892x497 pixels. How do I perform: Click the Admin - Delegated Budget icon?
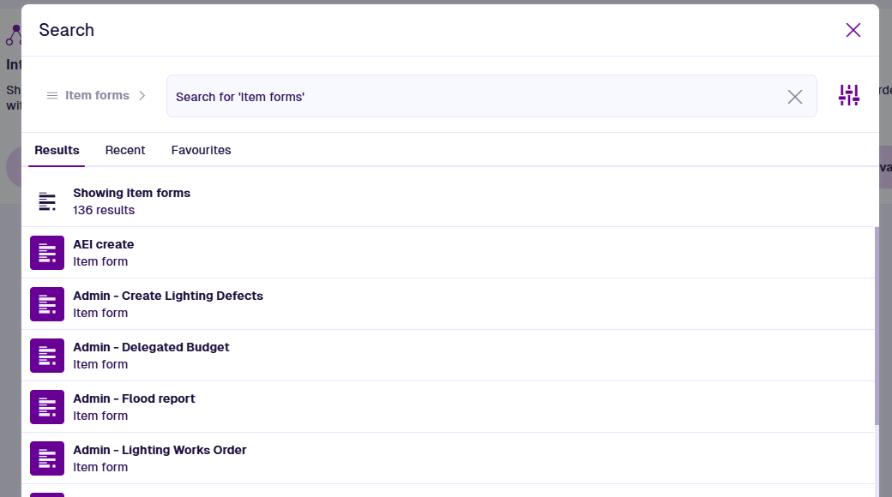tap(47, 356)
